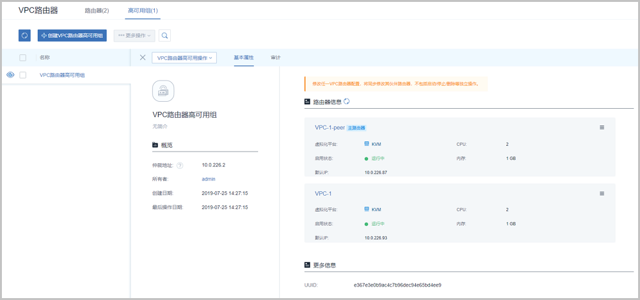The height and width of the screenshot is (300, 640).
Task: Refresh router info via circular arrow icon
Action: pos(347,102)
